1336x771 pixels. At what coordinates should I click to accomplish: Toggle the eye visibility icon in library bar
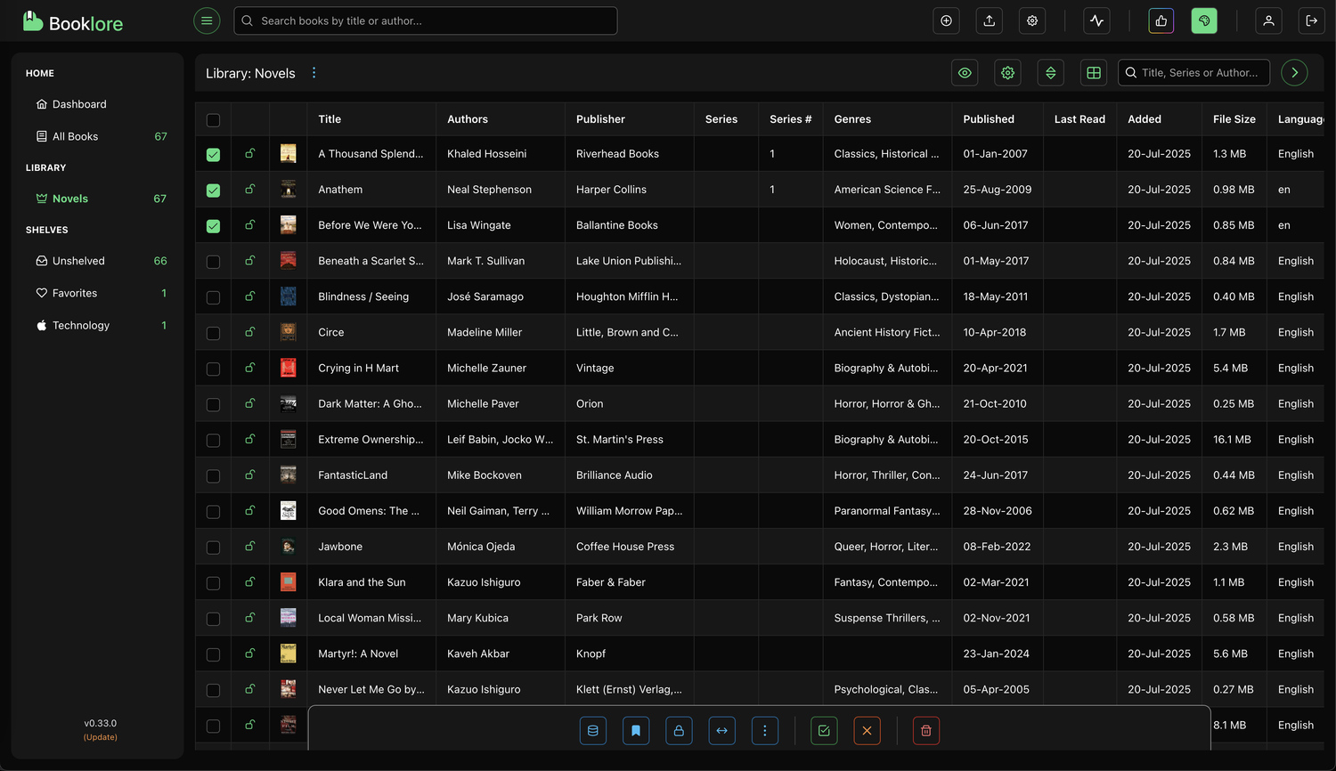(965, 73)
